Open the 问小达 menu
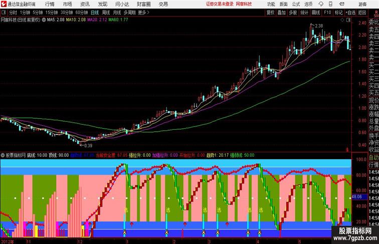The width and height of the screenshot is (379, 244). [x=122, y=4]
